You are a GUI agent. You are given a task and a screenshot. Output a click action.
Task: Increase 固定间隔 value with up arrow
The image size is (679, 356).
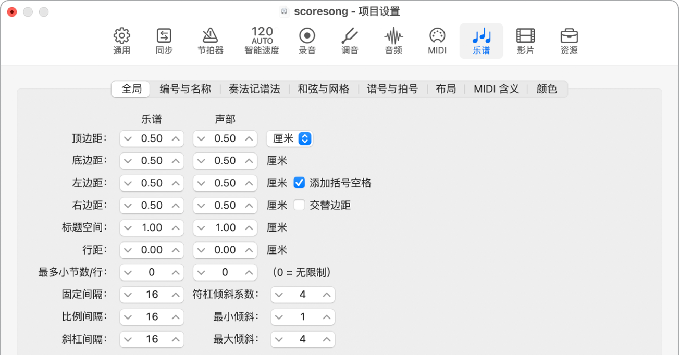pyautogui.click(x=176, y=295)
